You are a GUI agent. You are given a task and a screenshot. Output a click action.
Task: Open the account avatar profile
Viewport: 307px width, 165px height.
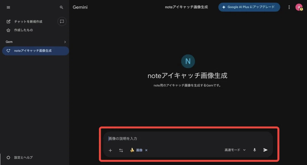tap(299, 7)
